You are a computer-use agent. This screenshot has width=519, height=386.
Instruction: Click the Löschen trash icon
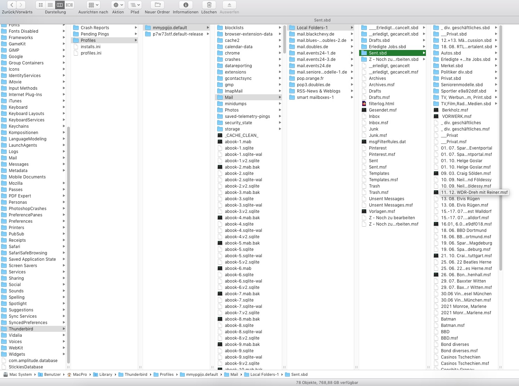(209, 5)
